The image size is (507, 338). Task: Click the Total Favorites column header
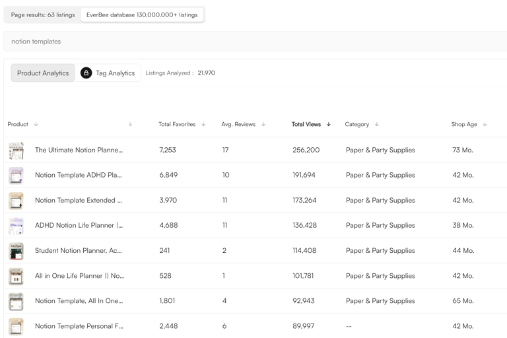pyautogui.click(x=177, y=124)
